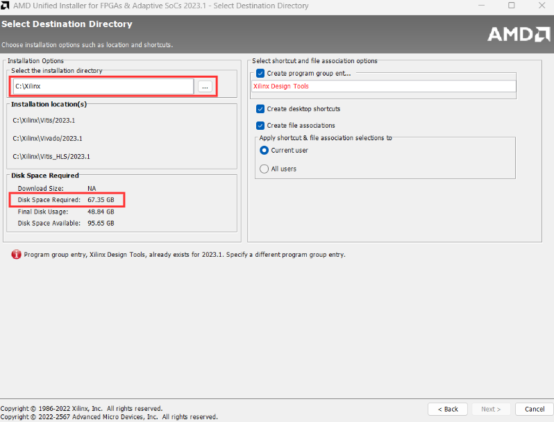The height and width of the screenshot is (422, 554).
Task: Select the Current user radio button
Action: (264, 151)
